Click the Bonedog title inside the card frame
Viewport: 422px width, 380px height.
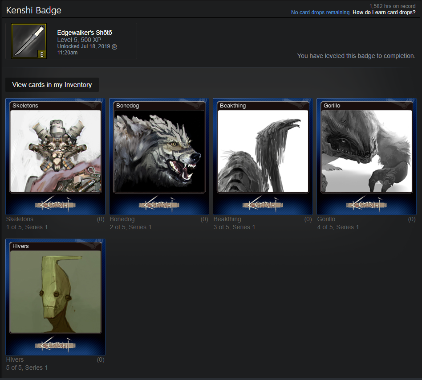[128, 105]
